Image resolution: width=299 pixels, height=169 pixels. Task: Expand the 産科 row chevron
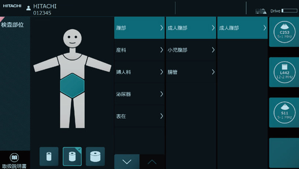(x=162, y=50)
